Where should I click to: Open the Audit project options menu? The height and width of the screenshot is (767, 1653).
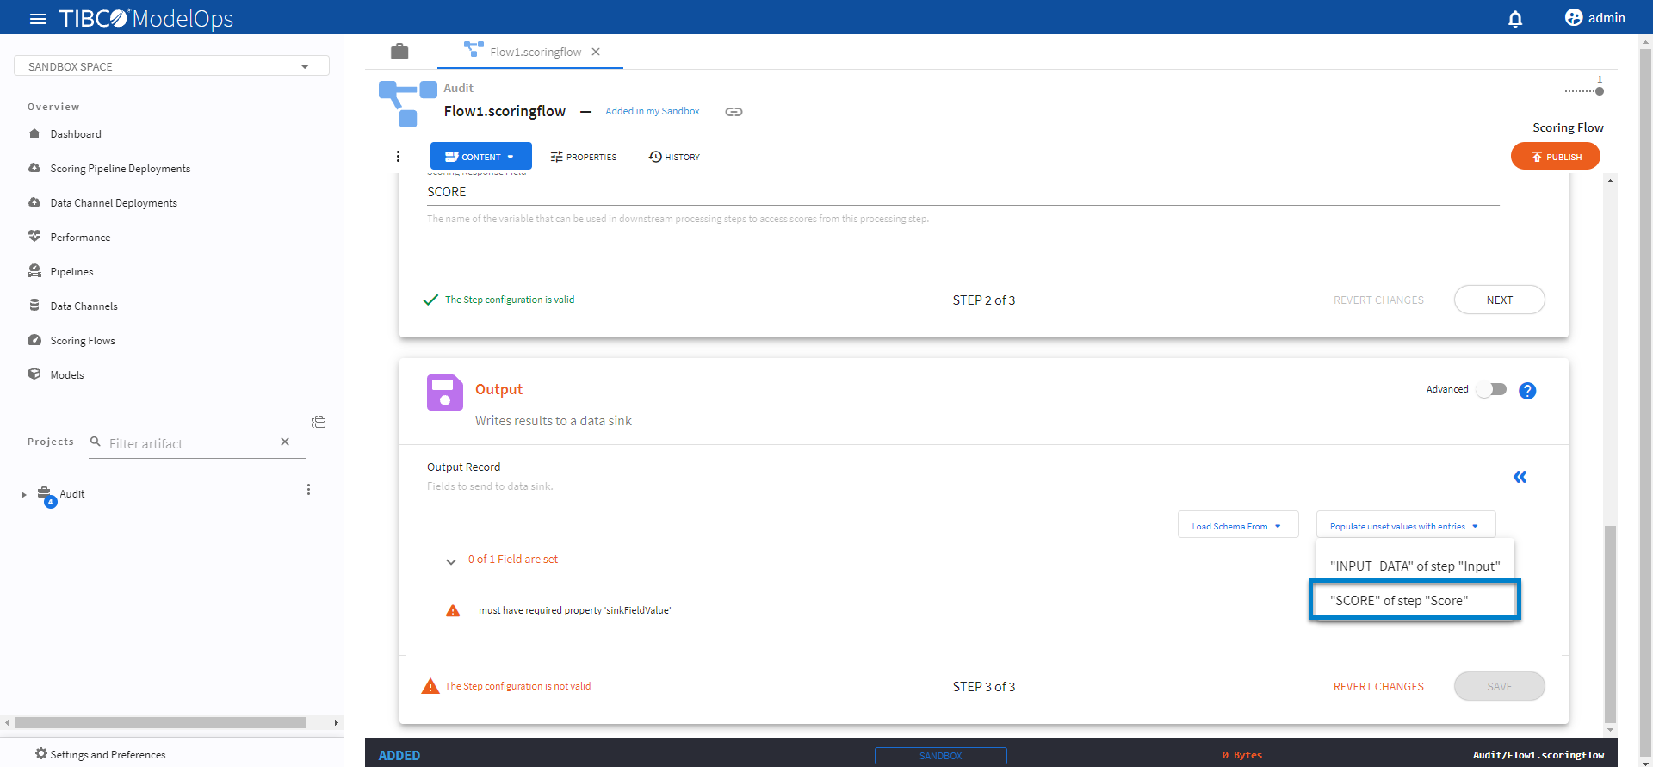click(x=308, y=490)
